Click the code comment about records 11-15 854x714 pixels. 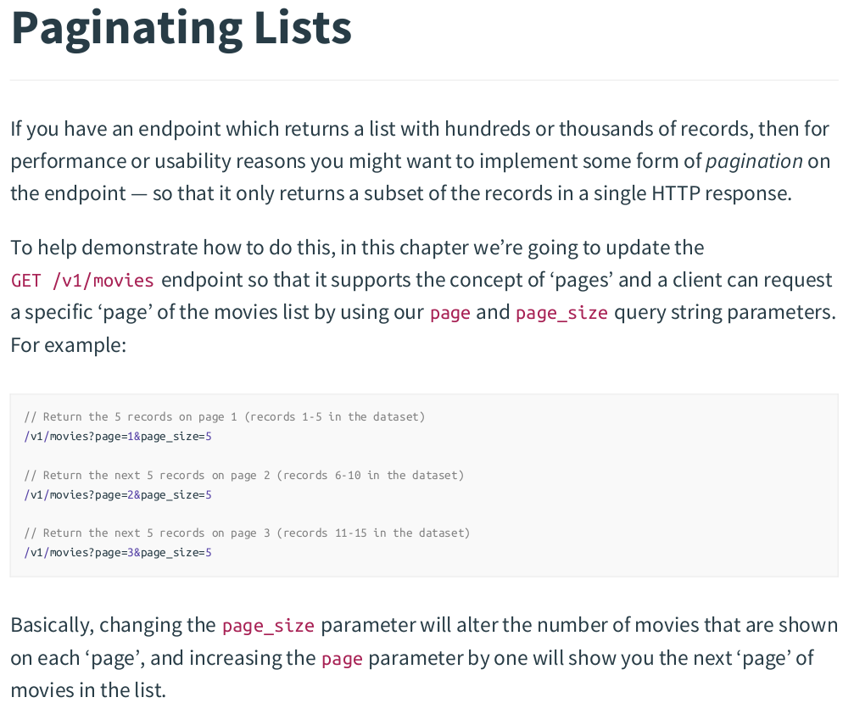pos(247,533)
